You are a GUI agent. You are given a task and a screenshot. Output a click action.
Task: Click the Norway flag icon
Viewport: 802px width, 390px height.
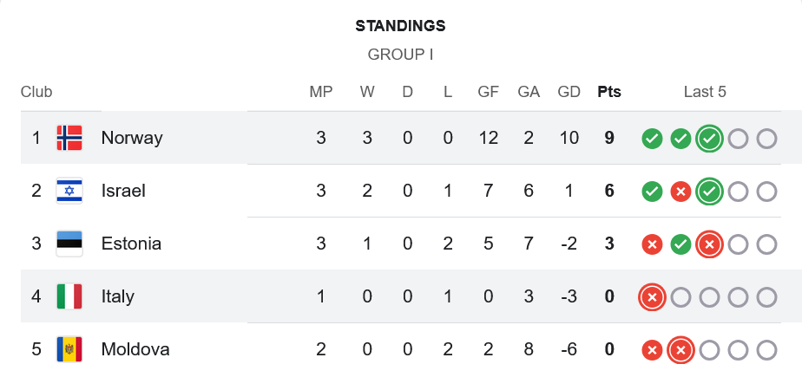[x=69, y=138]
